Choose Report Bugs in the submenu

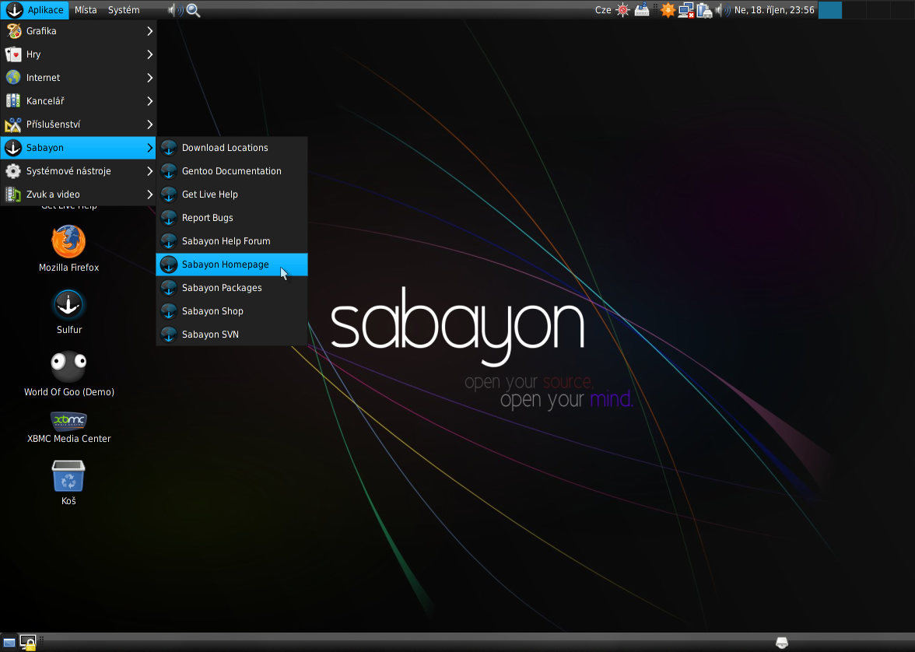tap(232, 218)
